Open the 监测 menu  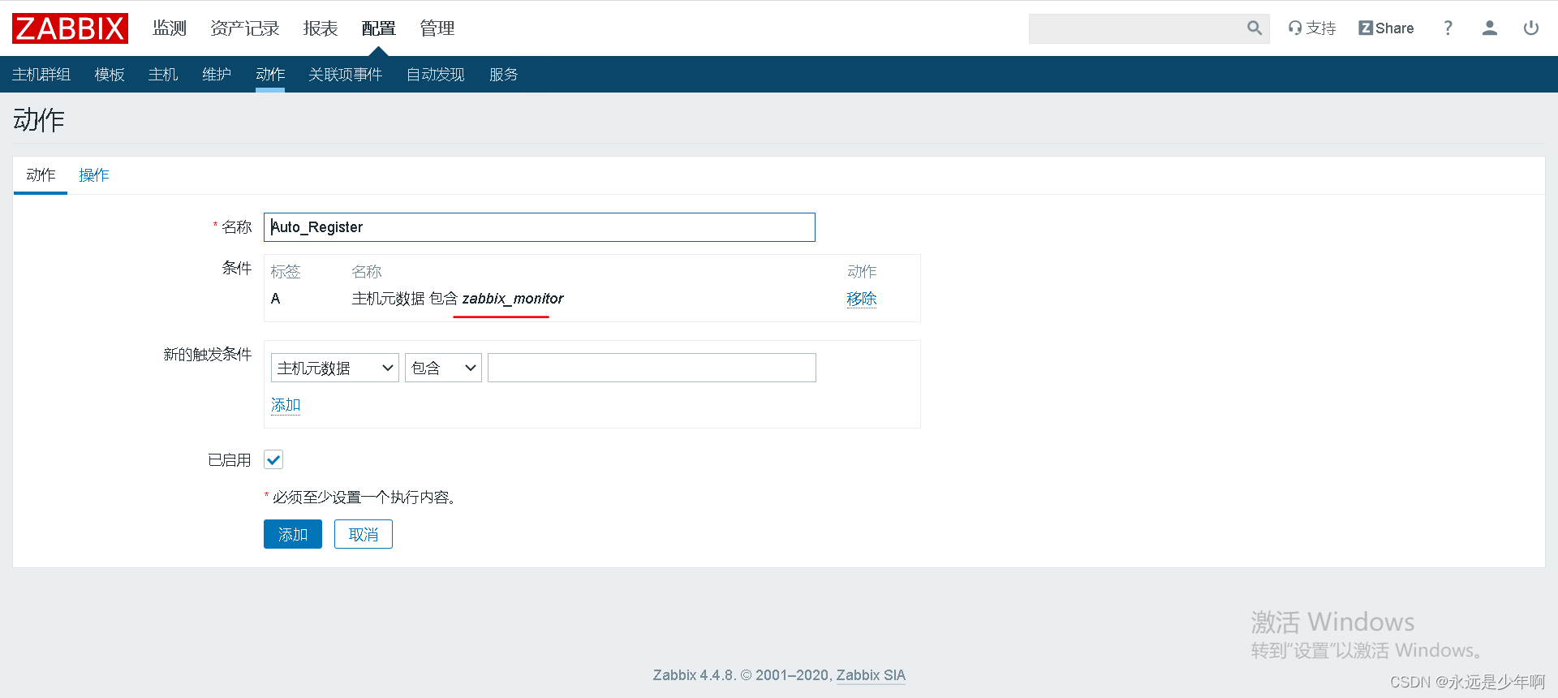[x=170, y=28]
